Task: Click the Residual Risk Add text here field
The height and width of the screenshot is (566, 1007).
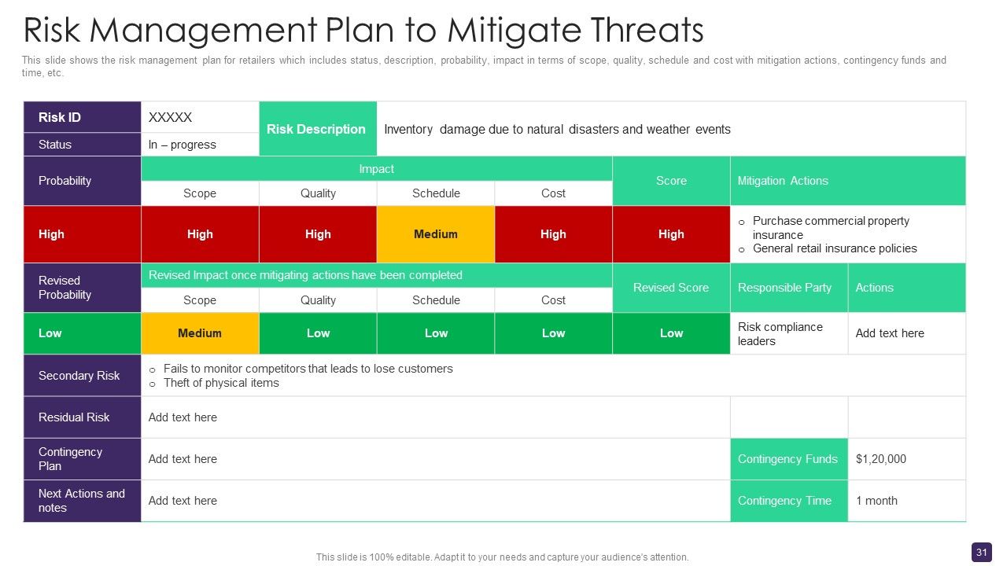Action: coord(436,417)
